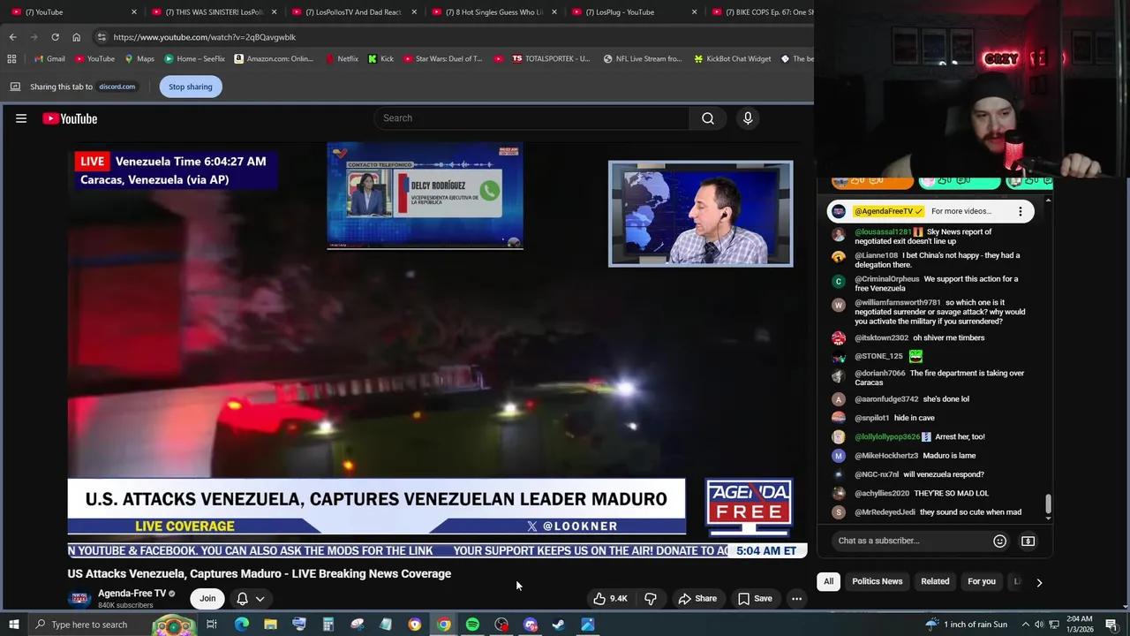Send a Super Chat dollar icon

coord(1028,541)
